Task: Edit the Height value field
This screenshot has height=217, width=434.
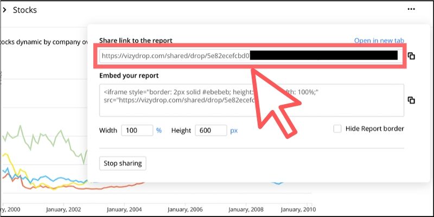Action: [x=211, y=130]
